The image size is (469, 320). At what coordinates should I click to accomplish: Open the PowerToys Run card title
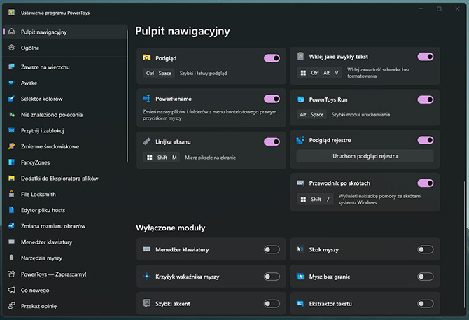328,99
